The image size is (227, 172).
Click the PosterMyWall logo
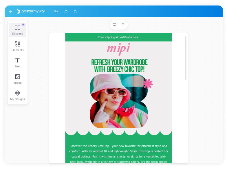pos(31,11)
